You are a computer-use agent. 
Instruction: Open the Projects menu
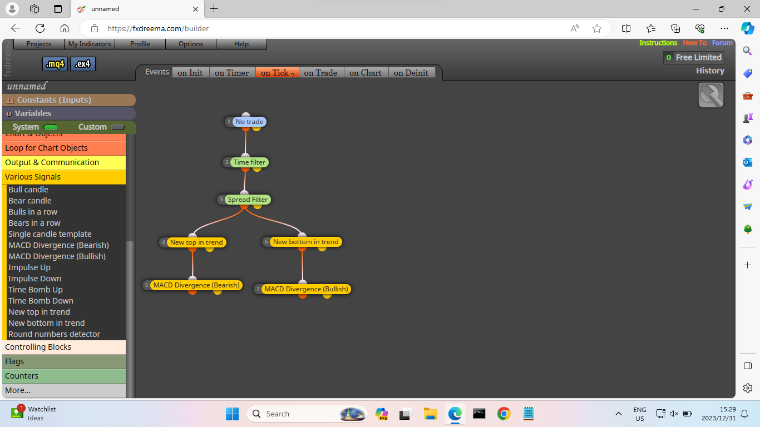[39, 44]
